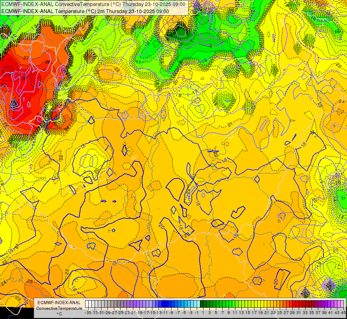
Task: Click the legend scale number 23
Action: tap(273, 313)
